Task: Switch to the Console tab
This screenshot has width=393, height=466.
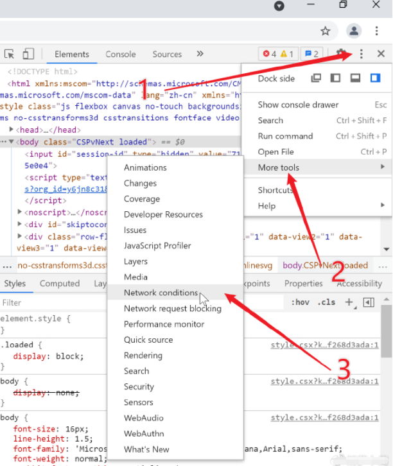Action: [x=121, y=55]
